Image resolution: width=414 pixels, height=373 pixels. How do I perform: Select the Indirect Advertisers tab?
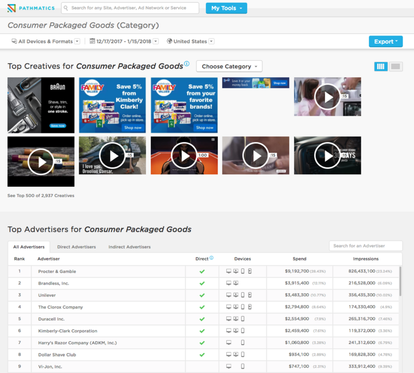point(129,247)
